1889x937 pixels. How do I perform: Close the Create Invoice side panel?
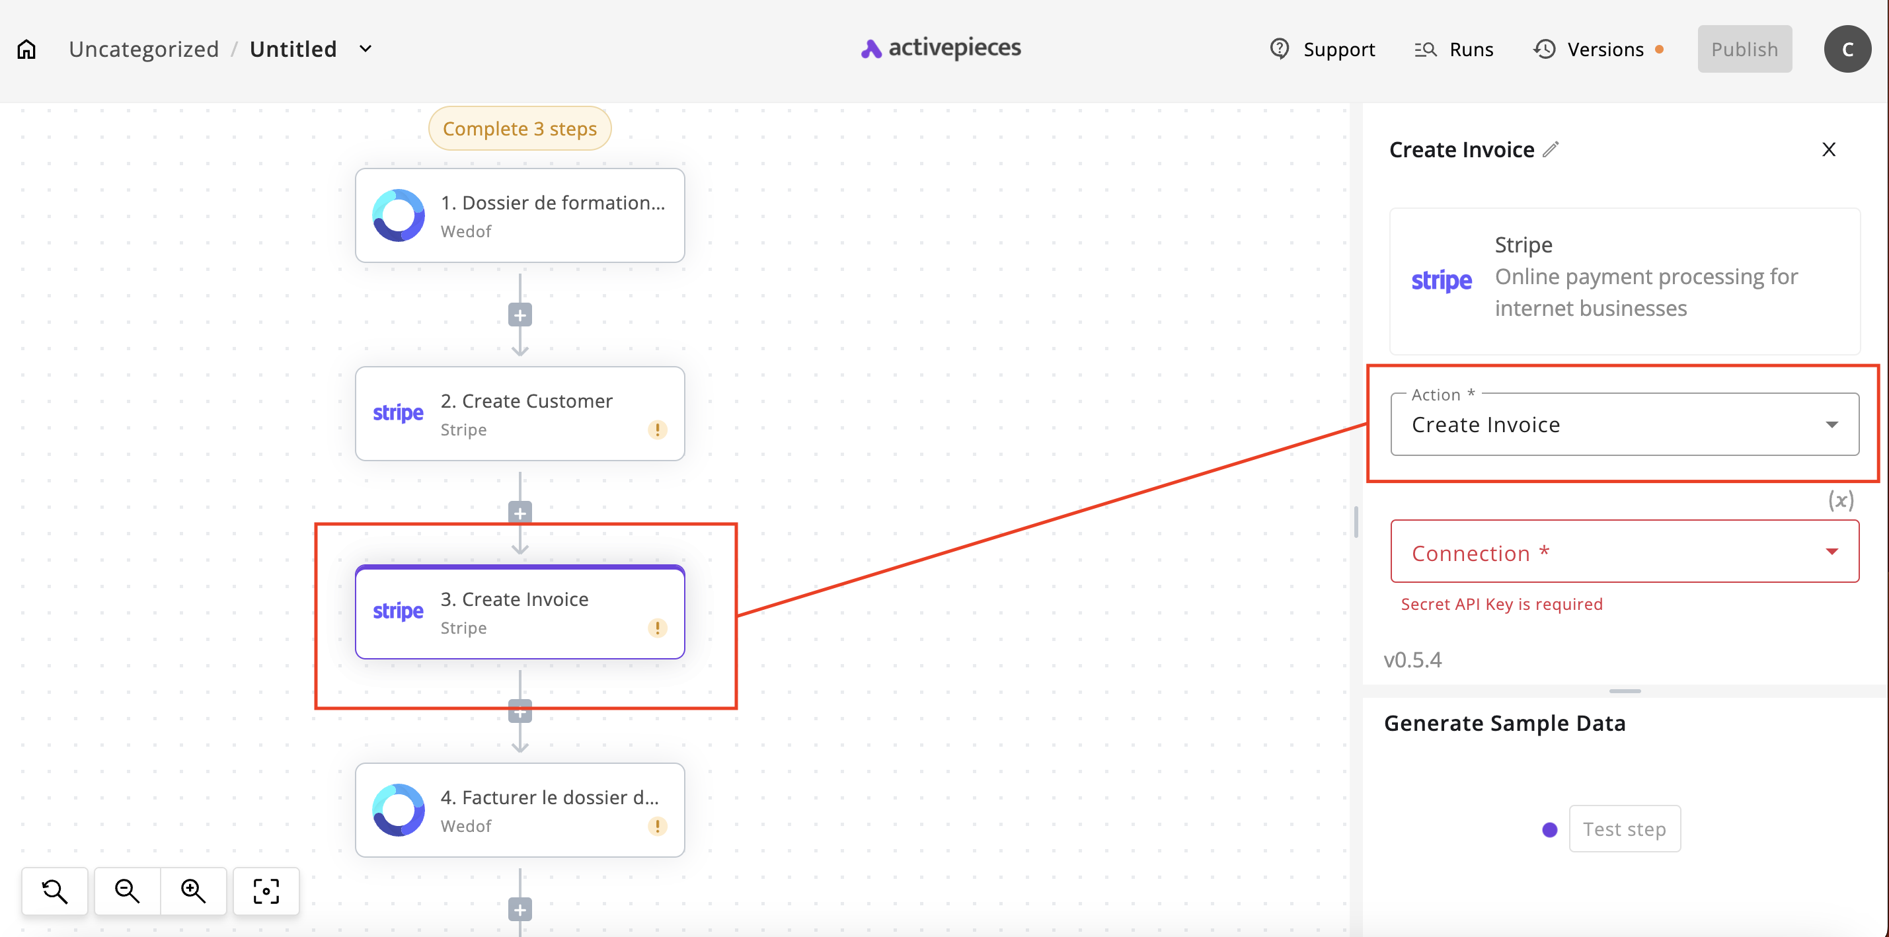coord(1828,149)
